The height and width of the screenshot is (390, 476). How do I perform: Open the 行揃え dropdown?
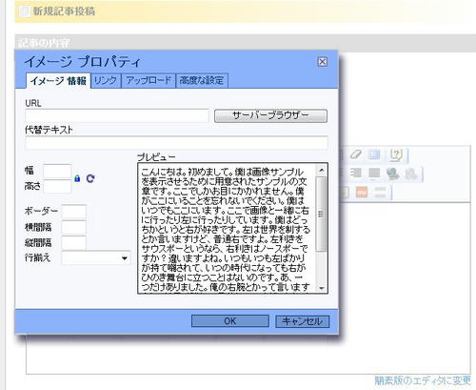point(96,258)
